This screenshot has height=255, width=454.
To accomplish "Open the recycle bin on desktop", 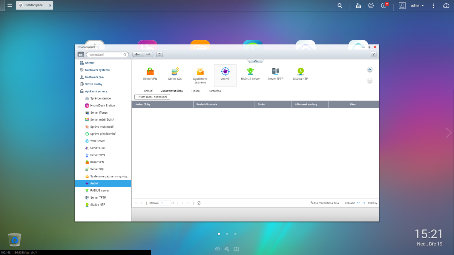I will pyautogui.click(x=15, y=239).
